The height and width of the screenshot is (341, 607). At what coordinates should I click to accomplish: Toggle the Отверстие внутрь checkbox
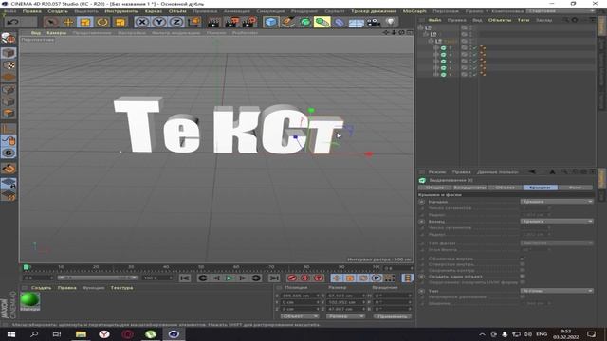click(523, 264)
